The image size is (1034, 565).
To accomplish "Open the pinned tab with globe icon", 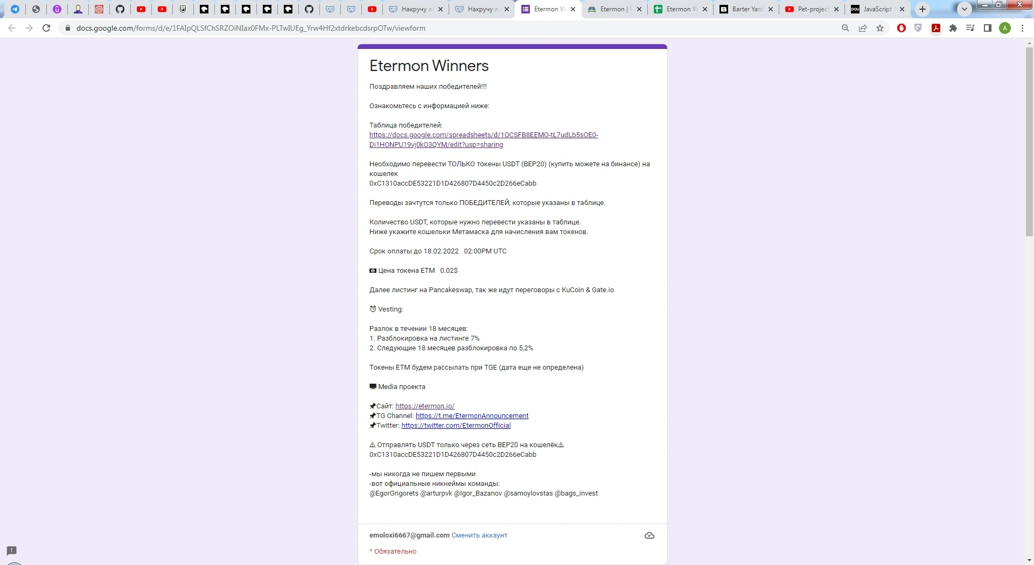I will pyautogui.click(x=36, y=9).
